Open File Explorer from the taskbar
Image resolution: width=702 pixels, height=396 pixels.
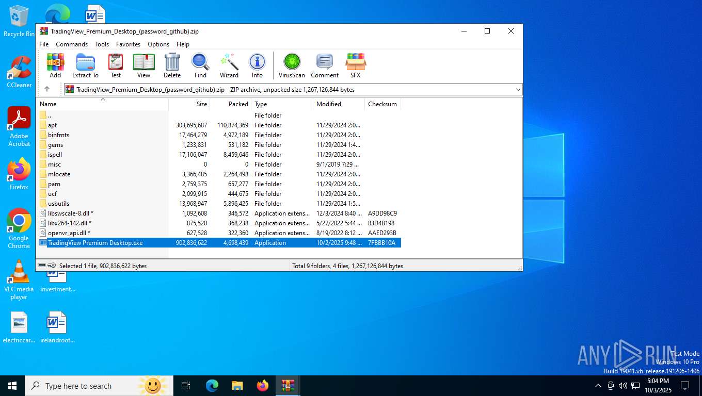click(237, 386)
